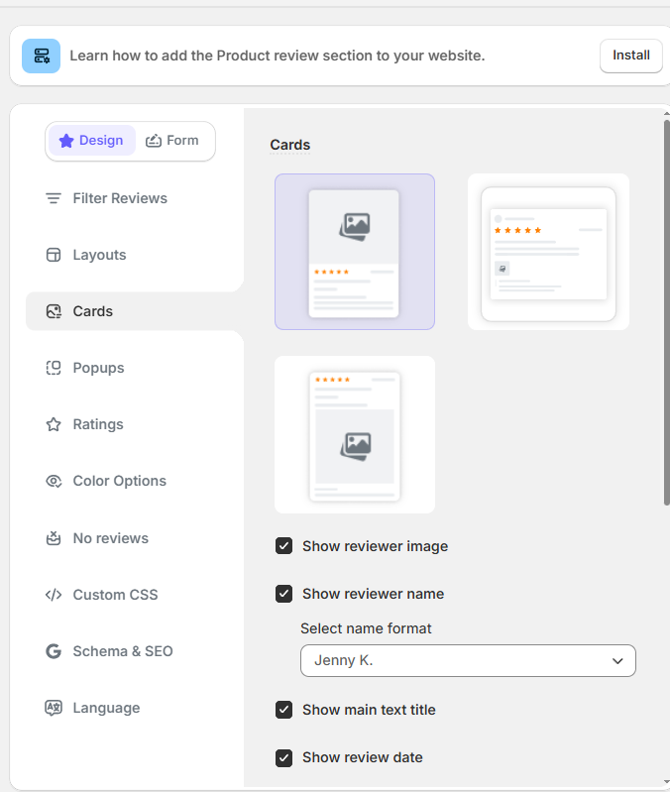Click the Ratings star icon
Screen dimensions: 670x792
54,424
